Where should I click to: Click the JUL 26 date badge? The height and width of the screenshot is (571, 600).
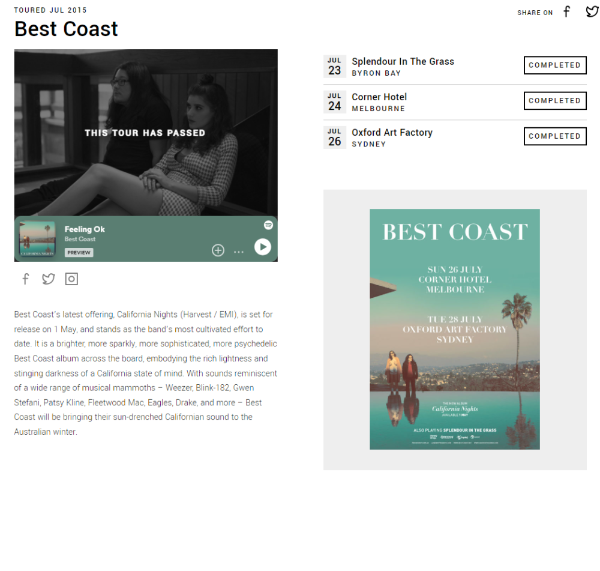334,137
